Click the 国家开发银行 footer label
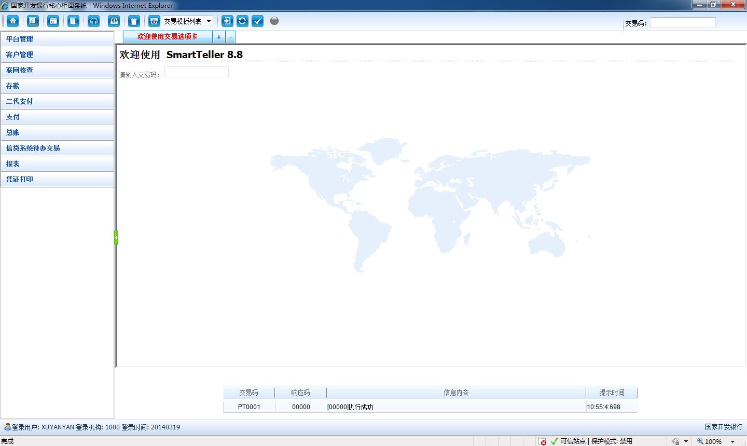 pyautogui.click(x=724, y=427)
